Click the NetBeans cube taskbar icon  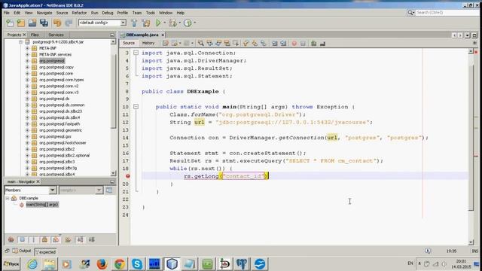172,263
